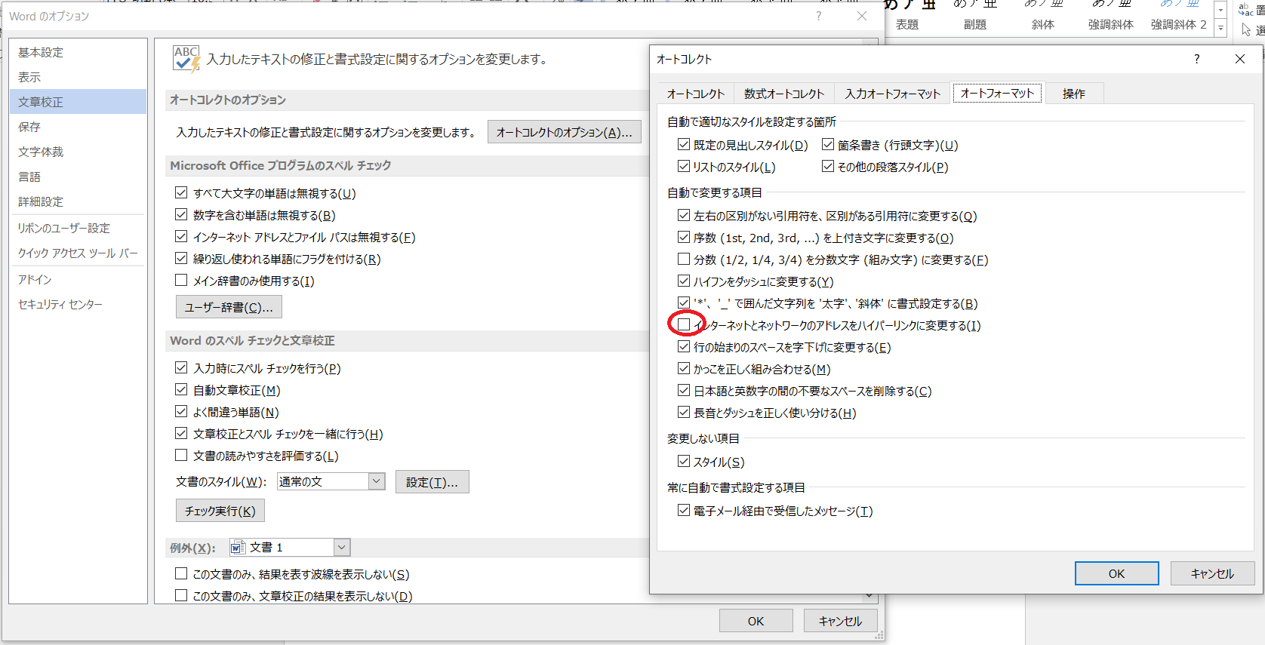Switch to the オートコレクト tab

(695, 94)
